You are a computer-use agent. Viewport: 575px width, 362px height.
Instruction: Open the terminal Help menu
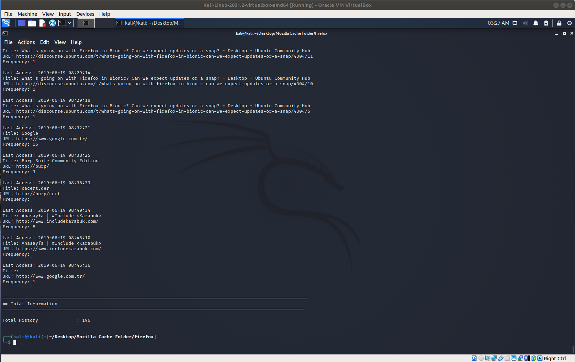coord(76,42)
